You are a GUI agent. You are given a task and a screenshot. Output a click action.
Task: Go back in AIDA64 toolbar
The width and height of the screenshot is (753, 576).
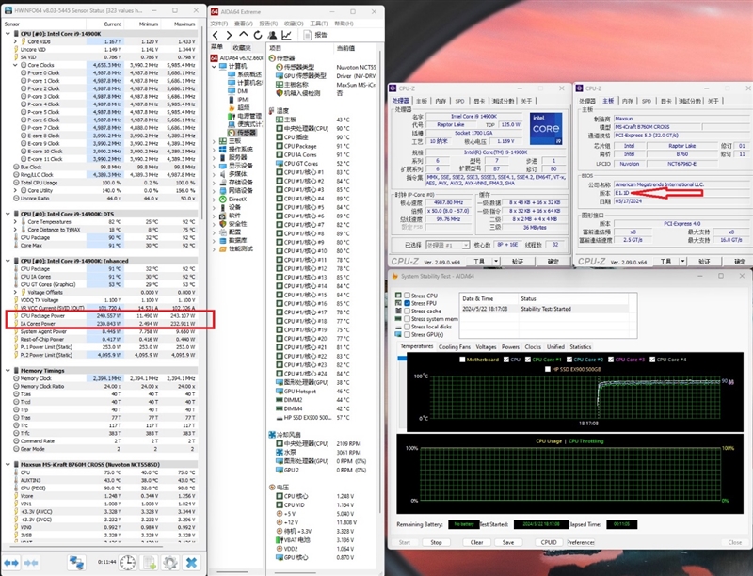coord(216,35)
